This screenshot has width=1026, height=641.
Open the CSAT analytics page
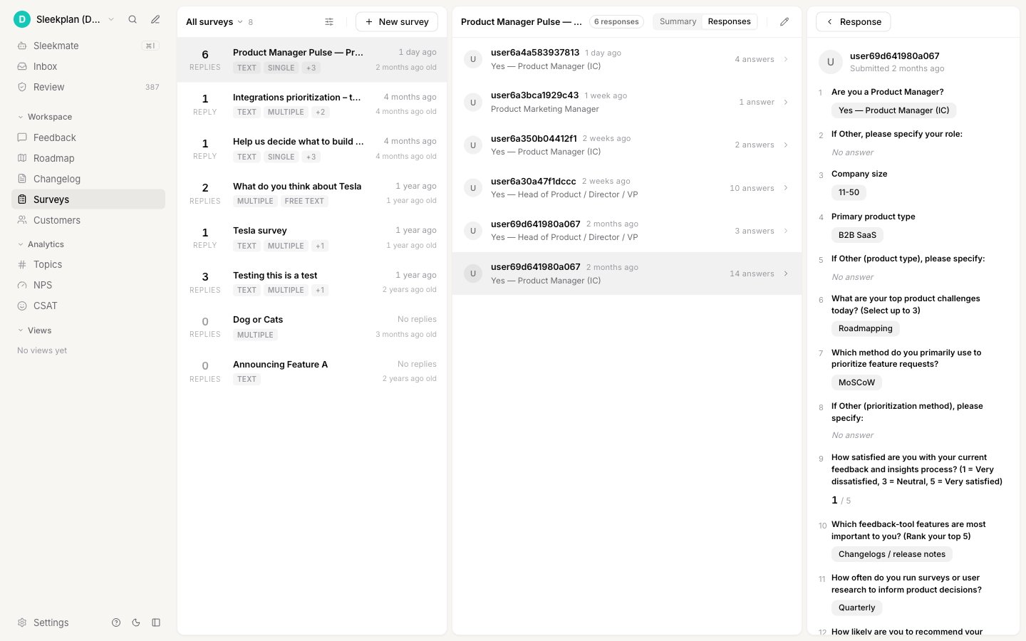tap(88, 306)
